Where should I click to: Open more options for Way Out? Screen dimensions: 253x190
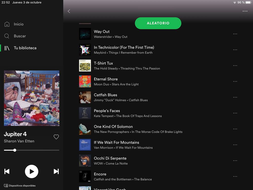coord(235,34)
